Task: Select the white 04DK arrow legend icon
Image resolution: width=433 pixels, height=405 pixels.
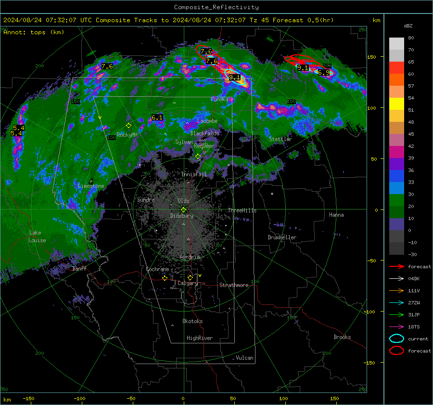Action: point(396,278)
